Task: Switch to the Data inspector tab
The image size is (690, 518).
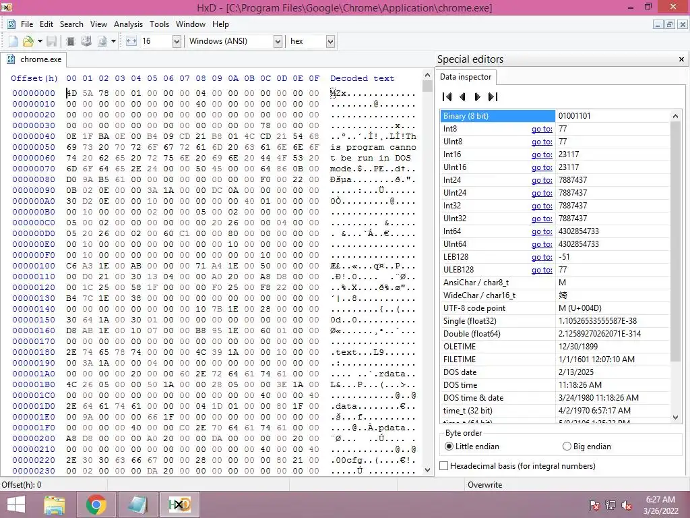Action: 466,77
